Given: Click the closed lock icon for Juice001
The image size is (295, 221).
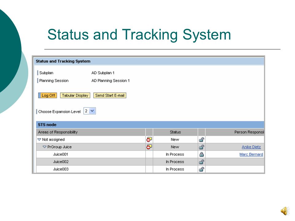Looking at the screenshot, I should pyautogui.click(x=202, y=154).
